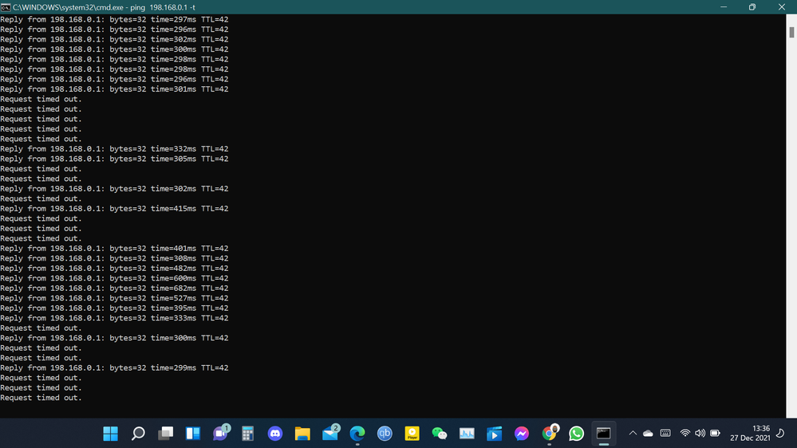
Task: Open WeChat from the taskbar
Action: (x=440, y=434)
